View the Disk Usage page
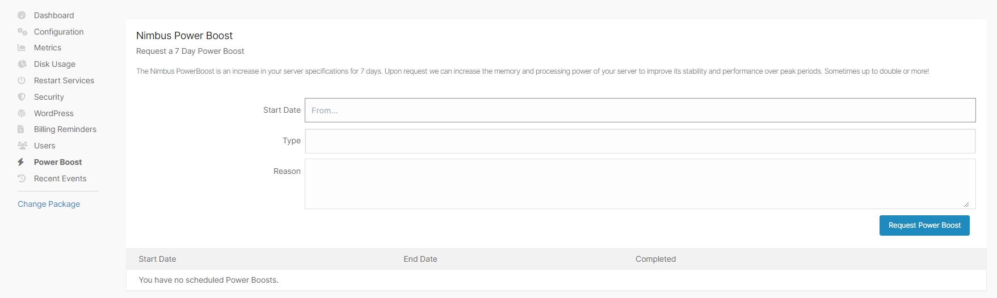Screen dimensions: 997x298 54,64
